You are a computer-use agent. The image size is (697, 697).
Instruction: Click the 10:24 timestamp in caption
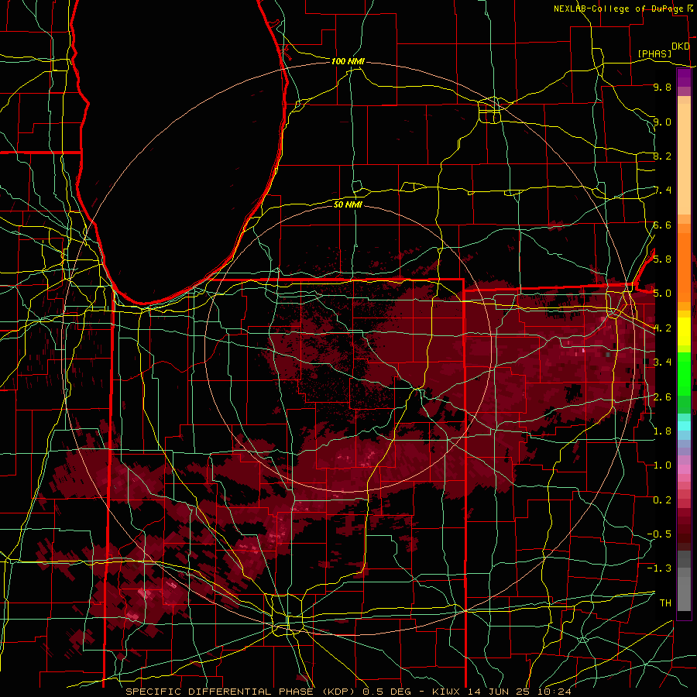point(555,692)
